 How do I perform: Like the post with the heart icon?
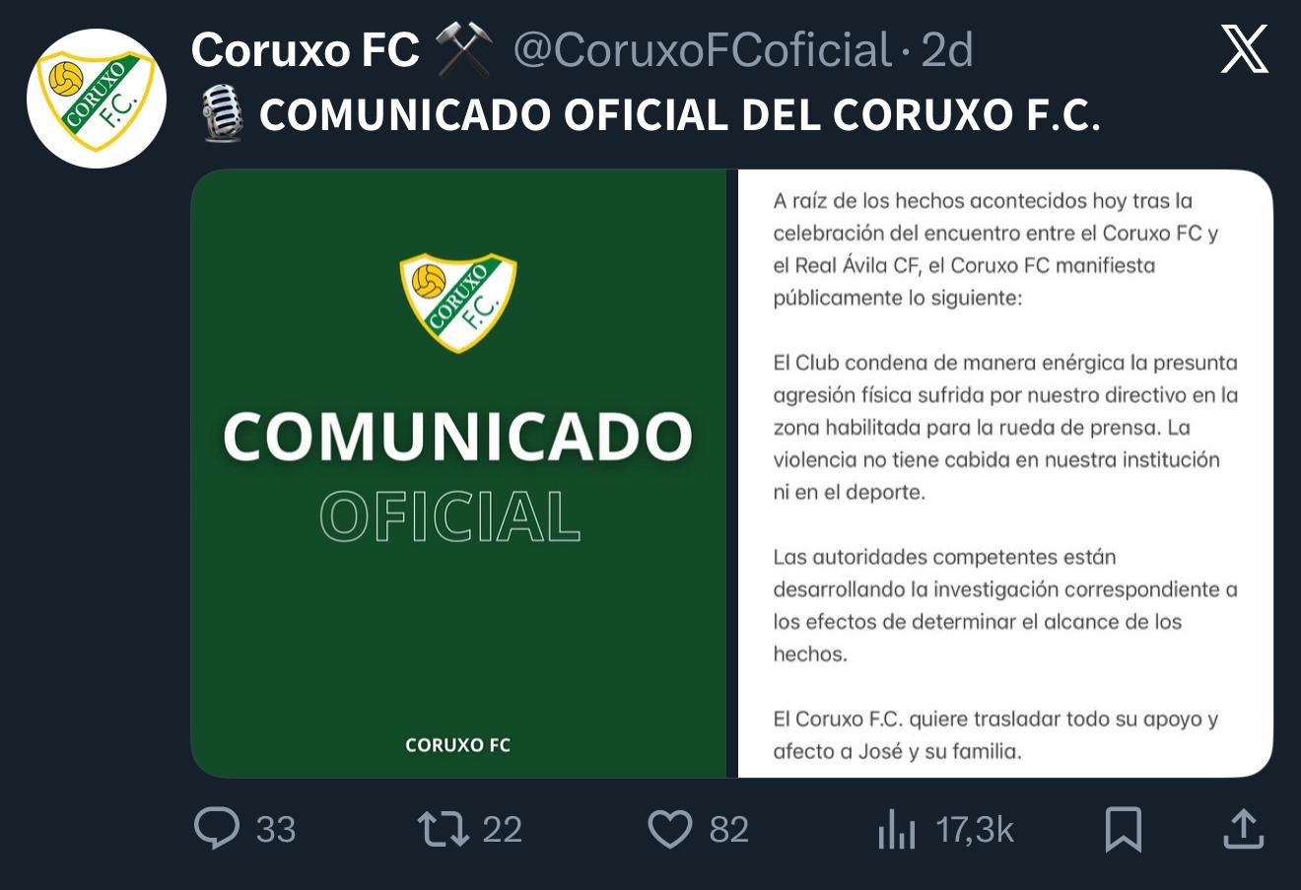pyautogui.click(x=669, y=828)
